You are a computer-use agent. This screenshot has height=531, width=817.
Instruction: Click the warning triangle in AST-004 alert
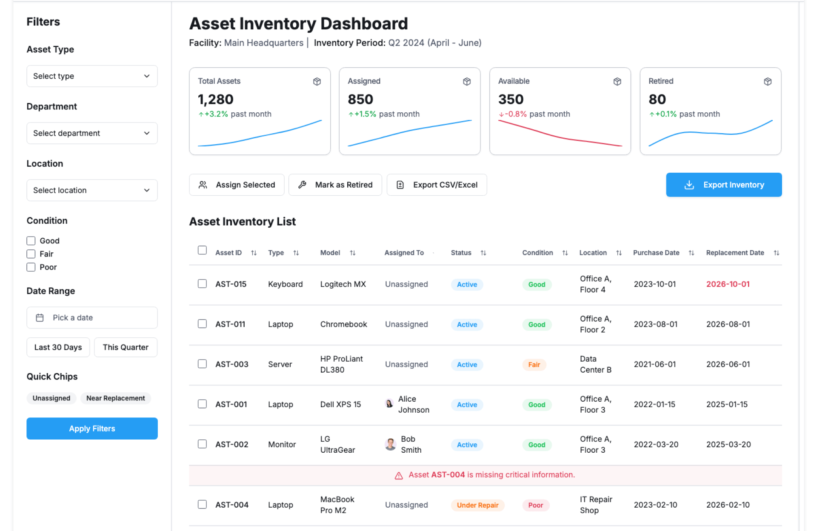tap(398, 475)
